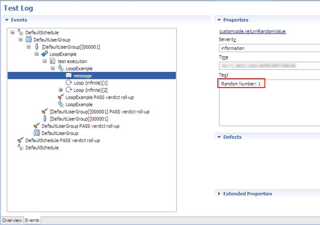Select [DefaultUserGroup][000001] PASS verdict roll-up text
Screen dimensions: 320x225
click(x=99, y=112)
